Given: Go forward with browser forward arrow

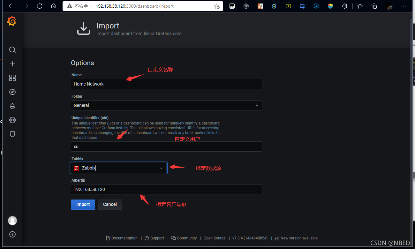Looking at the screenshot, I should (26, 6).
